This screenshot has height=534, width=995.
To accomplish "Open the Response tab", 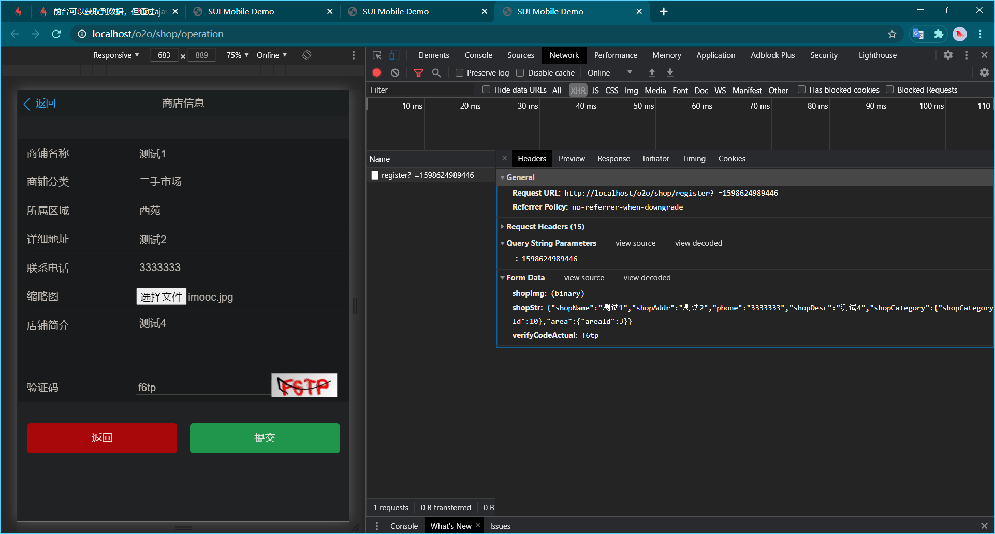I will (x=613, y=158).
